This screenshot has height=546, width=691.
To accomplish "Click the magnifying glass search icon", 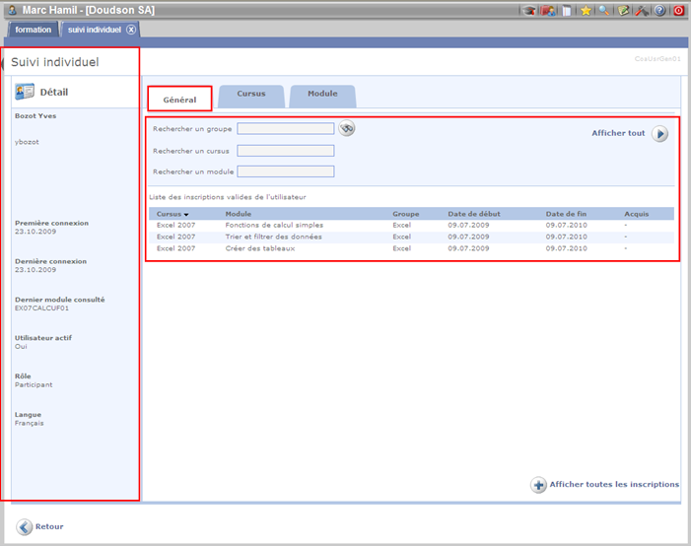I will tap(604, 11).
